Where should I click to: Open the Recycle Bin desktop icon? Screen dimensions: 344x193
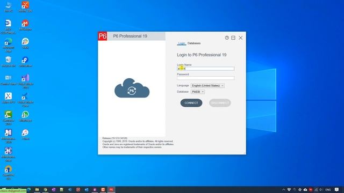click(9, 61)
